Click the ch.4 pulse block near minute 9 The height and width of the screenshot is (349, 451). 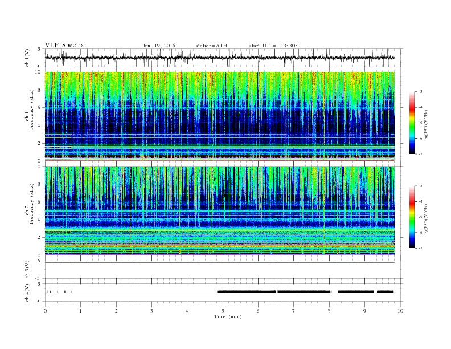click(355, 291)
